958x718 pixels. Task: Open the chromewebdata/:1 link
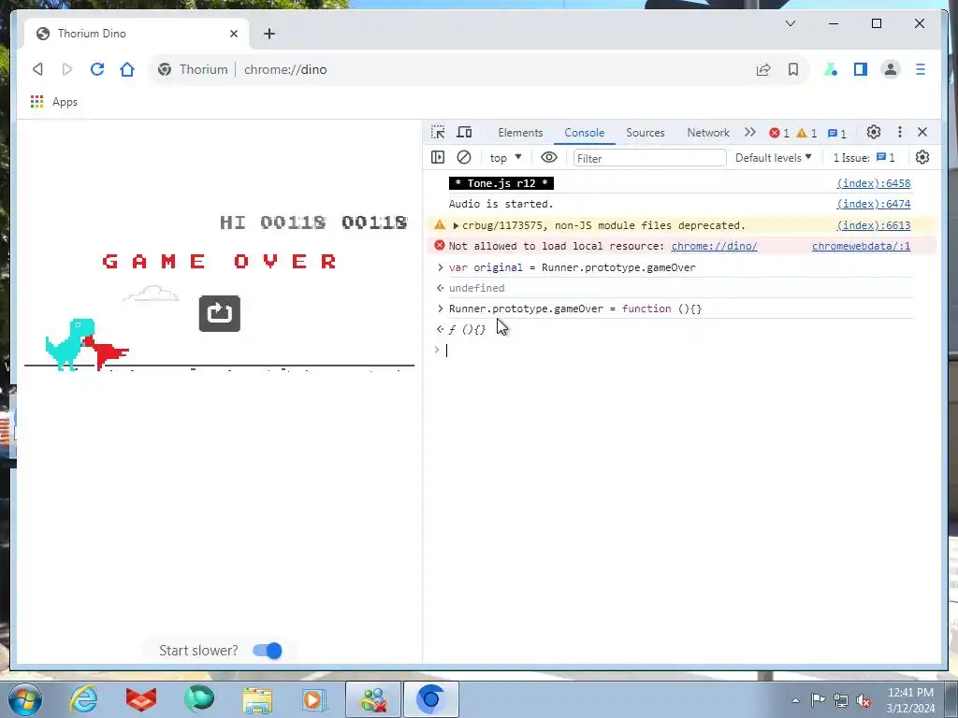pyautogui.click(x=861, y=246)
